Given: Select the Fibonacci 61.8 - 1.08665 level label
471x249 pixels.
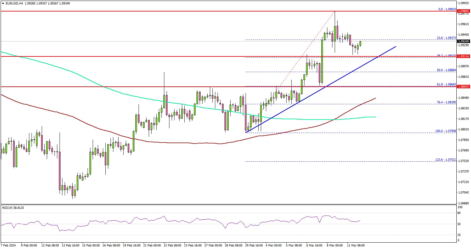Looking at the screenshot, I should click(446, 84).
